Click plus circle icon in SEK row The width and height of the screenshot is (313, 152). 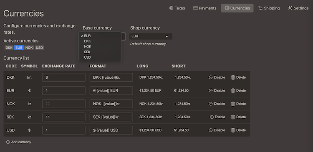pos(212,117)
